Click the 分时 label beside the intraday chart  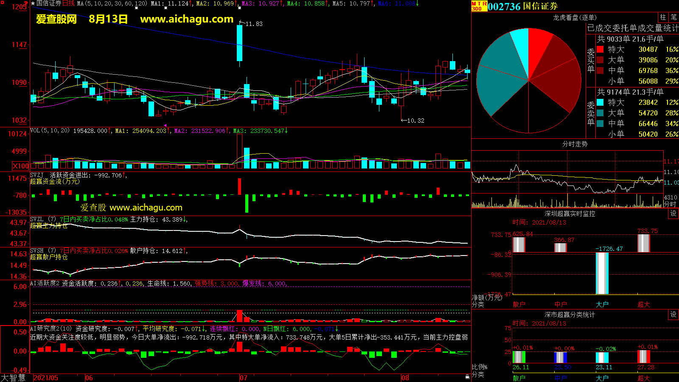pos(670,204)
